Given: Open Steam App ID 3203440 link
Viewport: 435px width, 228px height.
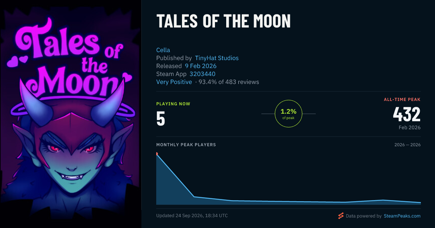Looking at the screenshot, I should coord(202,74).
